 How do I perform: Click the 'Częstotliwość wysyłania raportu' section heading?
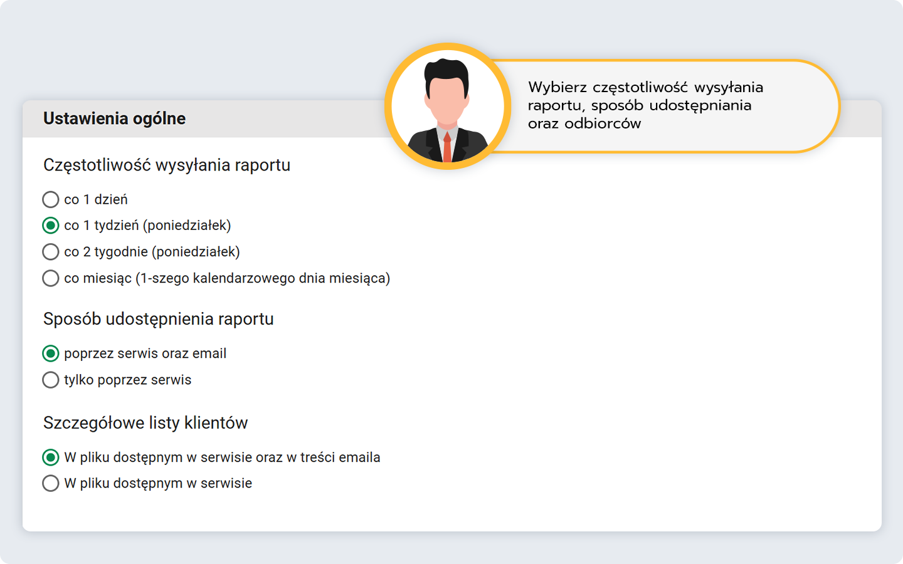(167, 165)
